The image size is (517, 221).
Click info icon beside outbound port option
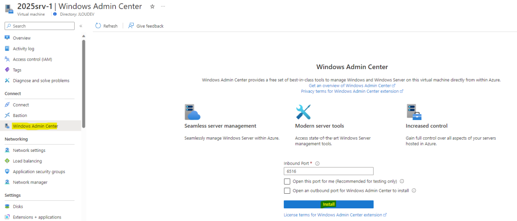tap(414, 190)
